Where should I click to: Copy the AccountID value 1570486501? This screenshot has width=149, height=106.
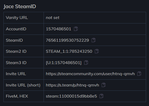pyautogui.click(x=76, y=29)
